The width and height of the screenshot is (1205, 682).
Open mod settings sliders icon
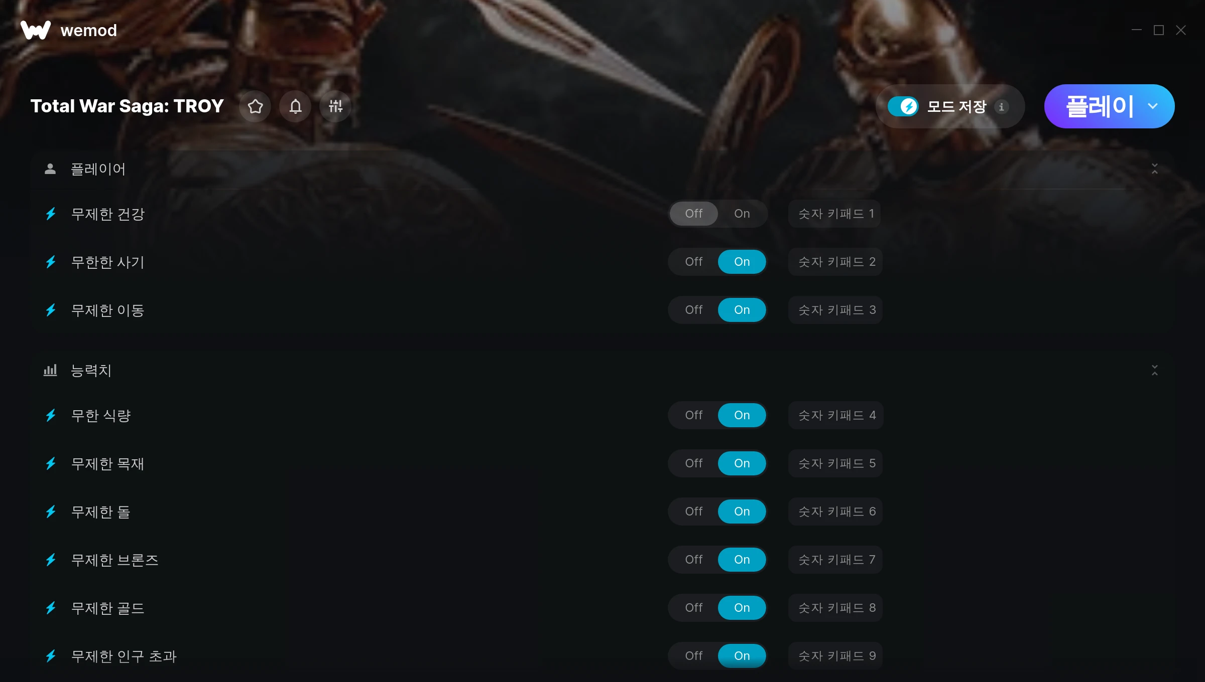point(335,106)
